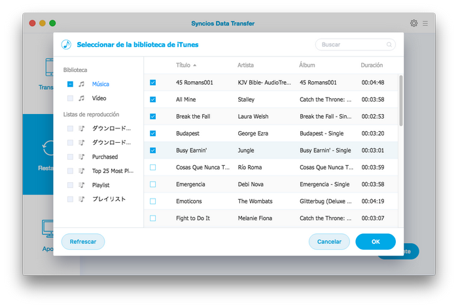Click the Restore circular arrow icon behind dialog
Image resolution: width=458 pixels, height=308 pixels.
pos(48,147)
